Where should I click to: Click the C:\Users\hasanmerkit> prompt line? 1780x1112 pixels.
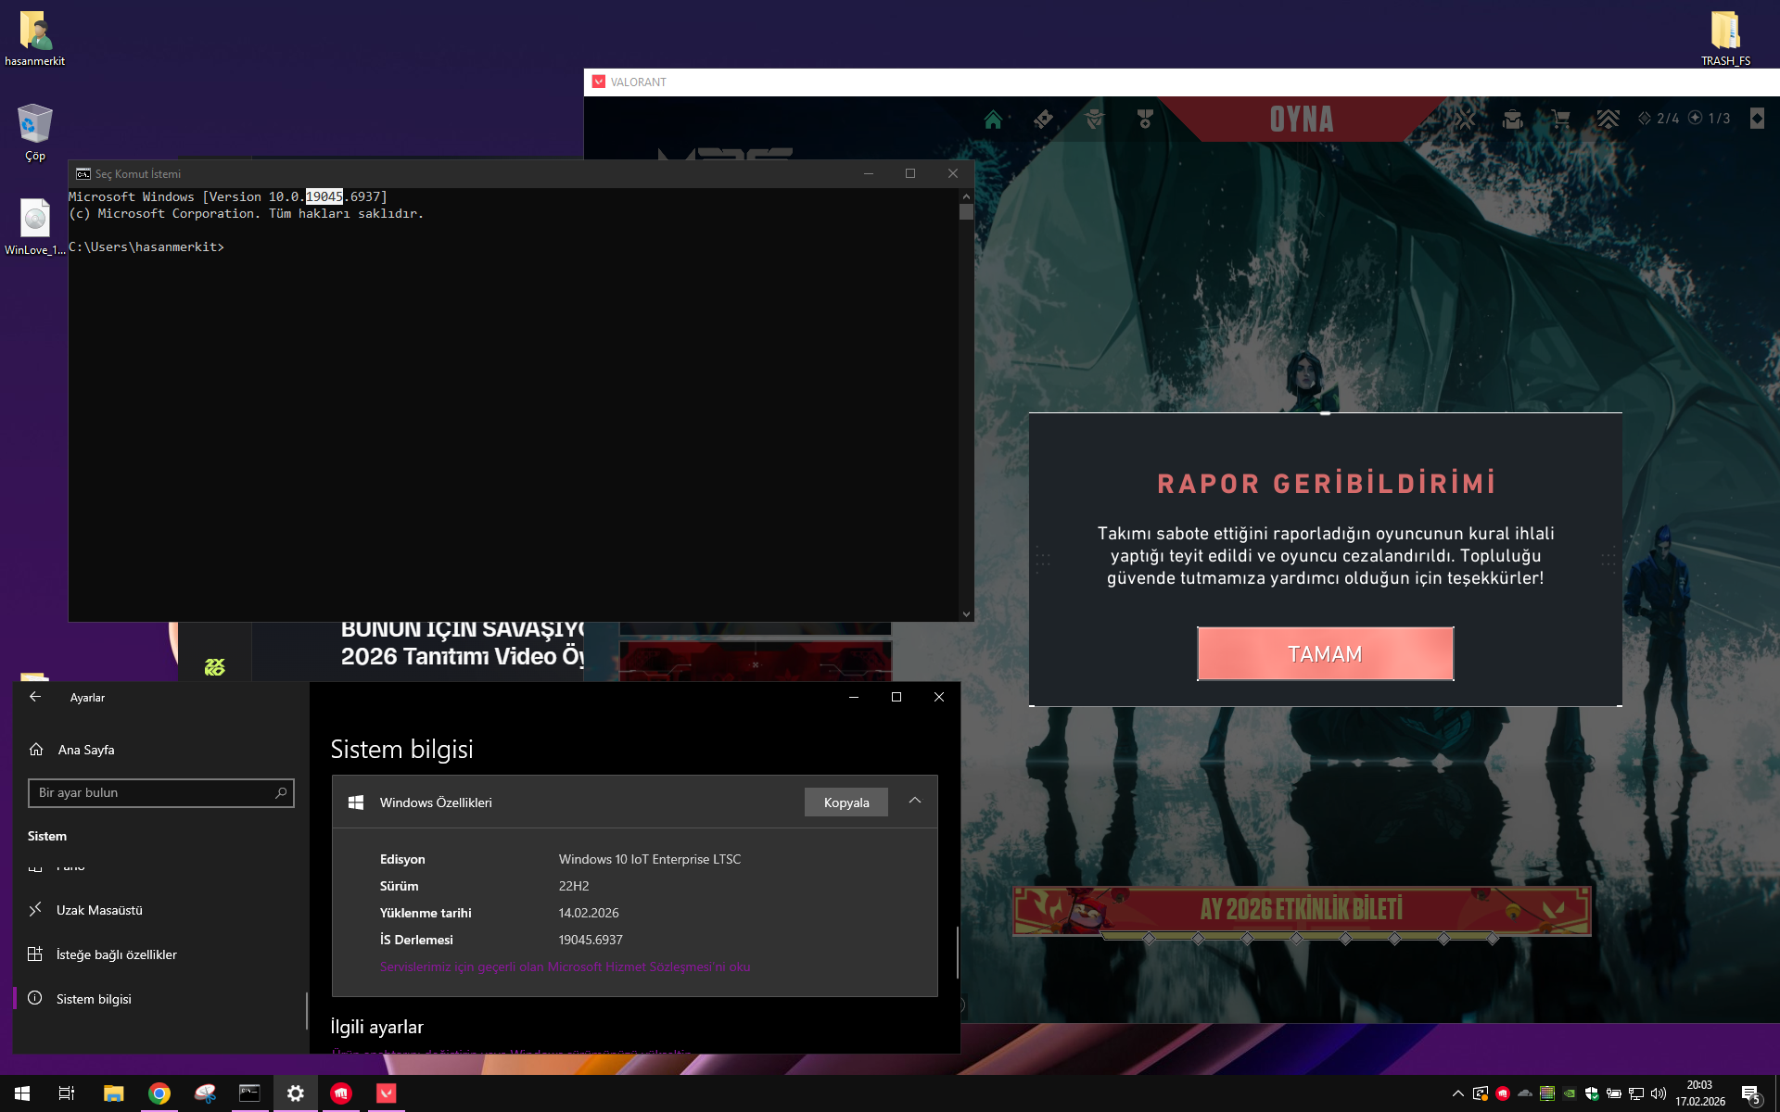[146, 246]
